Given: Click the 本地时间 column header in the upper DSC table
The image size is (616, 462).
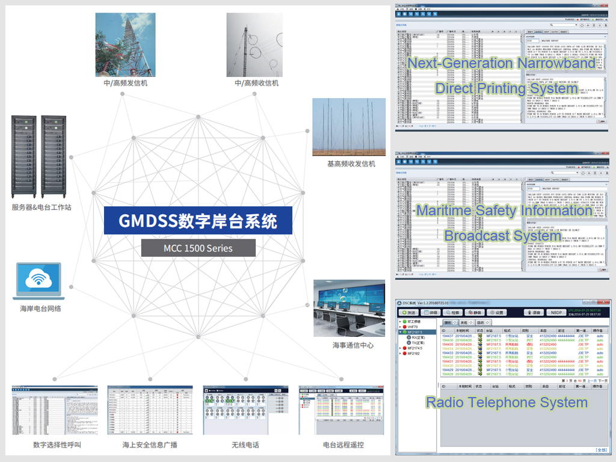Looking at the screenshot, I should click(465, 331).
